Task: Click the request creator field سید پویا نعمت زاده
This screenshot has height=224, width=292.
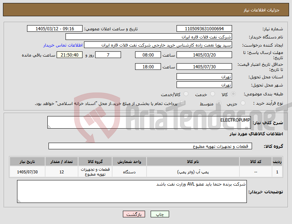Action: coord(158,45)
